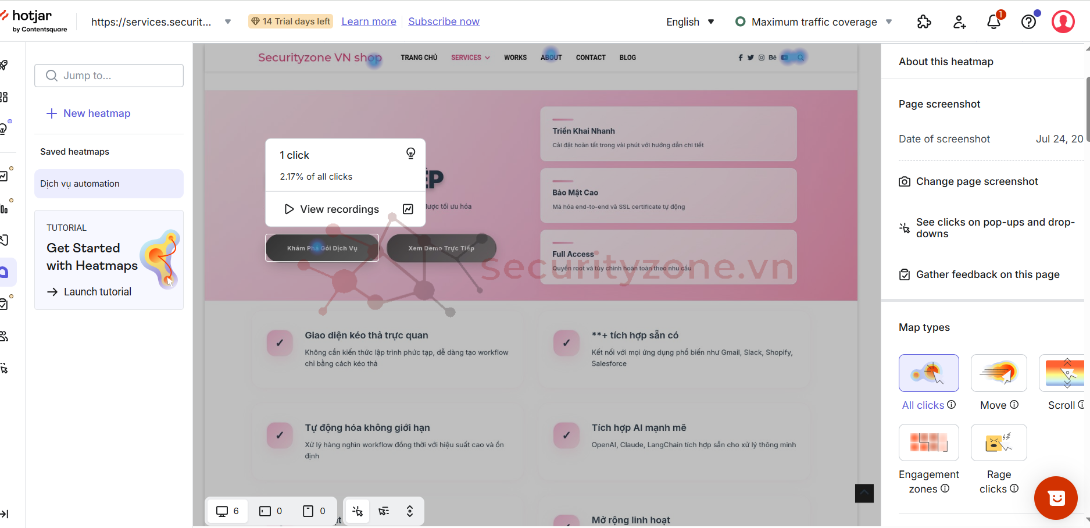Click info icon next to All clicks

tap(951, 404)
